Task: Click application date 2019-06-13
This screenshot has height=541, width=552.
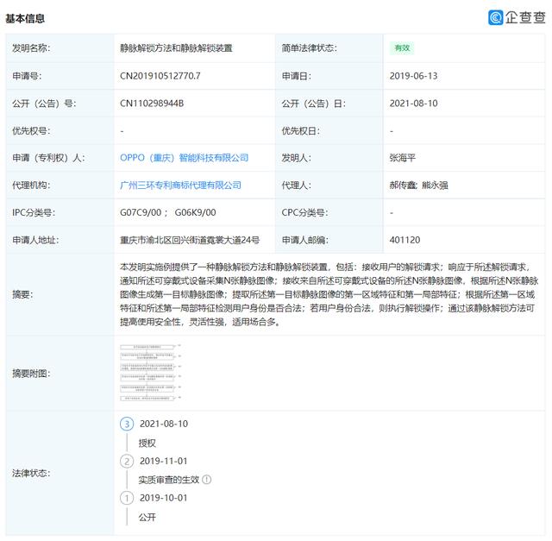Action: 413,76
